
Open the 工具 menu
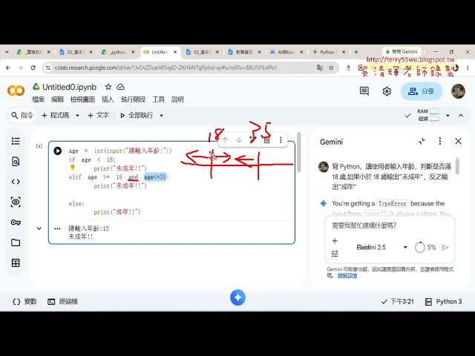pyautogui.click(x=158, y=99)
